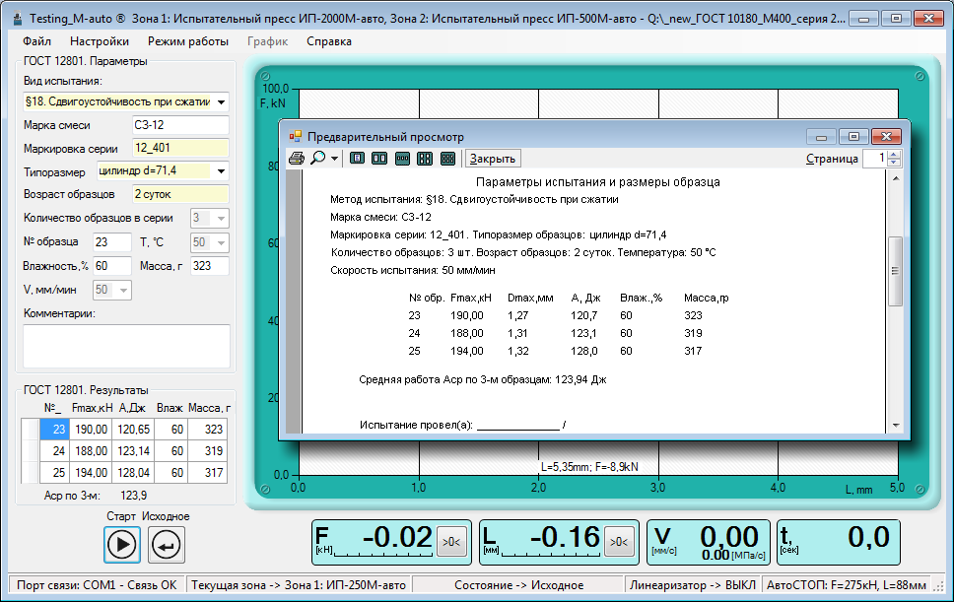Show one page layout in preview

pyautogui.click(x=357, y=158)
